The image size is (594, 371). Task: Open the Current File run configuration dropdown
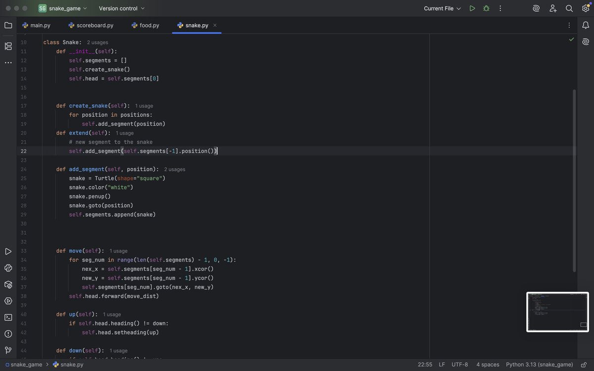click(x=443, y=8)
